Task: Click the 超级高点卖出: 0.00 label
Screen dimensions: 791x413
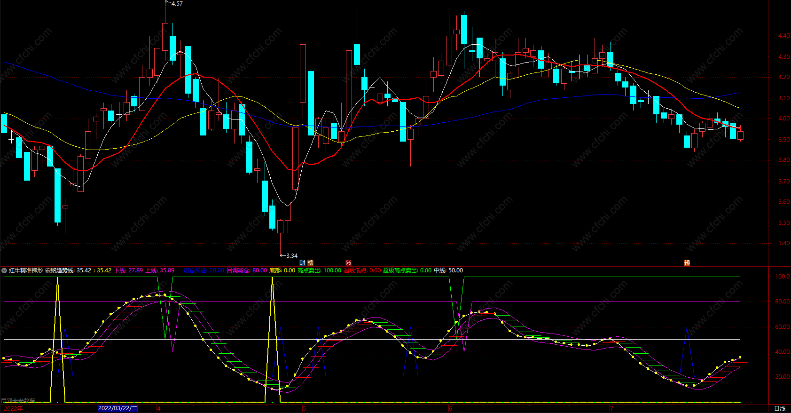Action: point(407,270)
